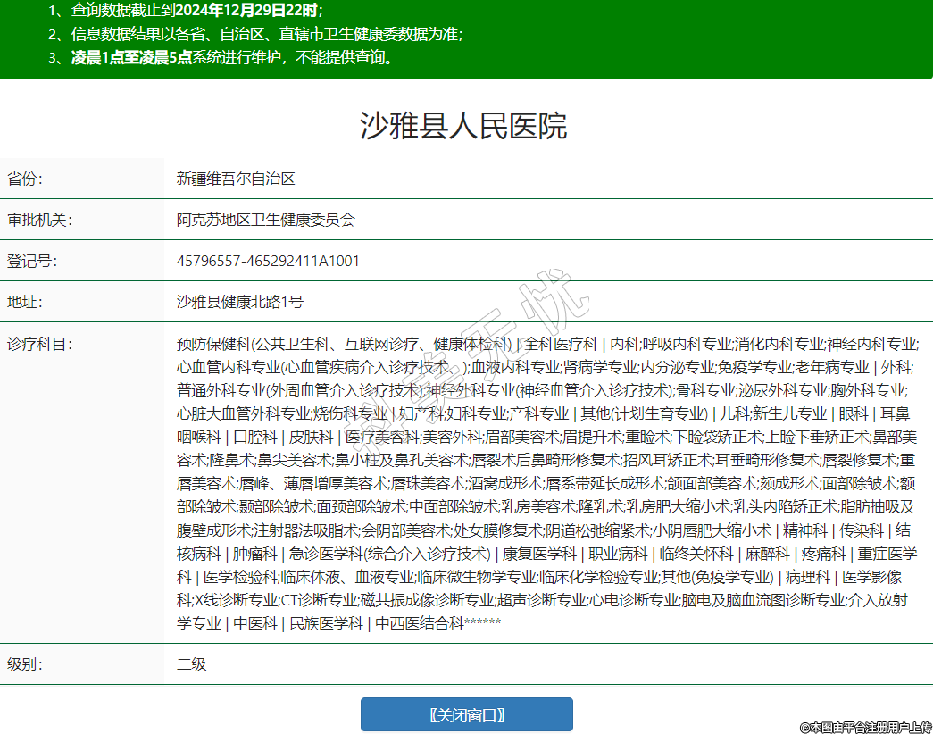Viewport: 933px width, 734px height.
Task: Select the text 阿克苏地区卫生健康委员会
Action: coord(265,220)
